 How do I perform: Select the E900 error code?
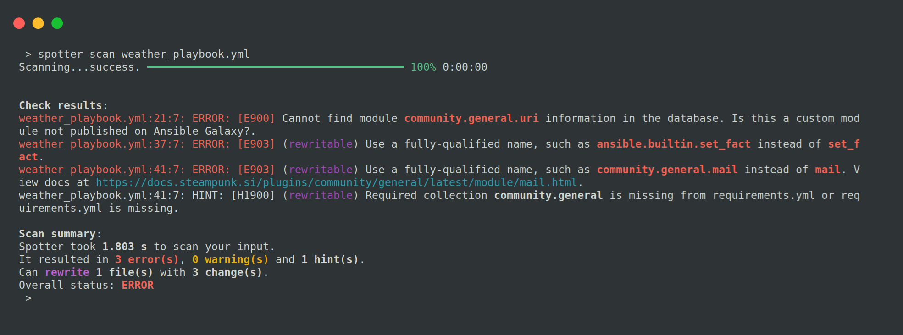pos(256,119)
